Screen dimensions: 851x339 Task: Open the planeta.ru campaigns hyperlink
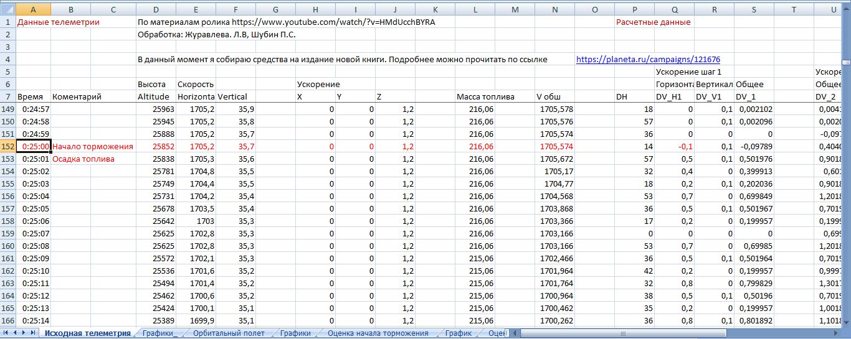(648, 60)
